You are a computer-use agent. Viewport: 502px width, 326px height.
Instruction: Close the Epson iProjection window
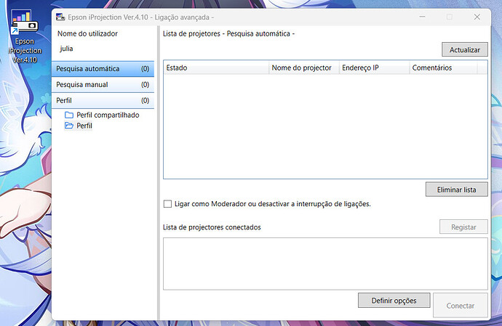point(477,17)
